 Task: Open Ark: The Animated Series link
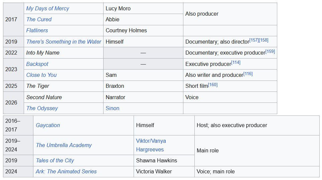(x=66, y=171)
